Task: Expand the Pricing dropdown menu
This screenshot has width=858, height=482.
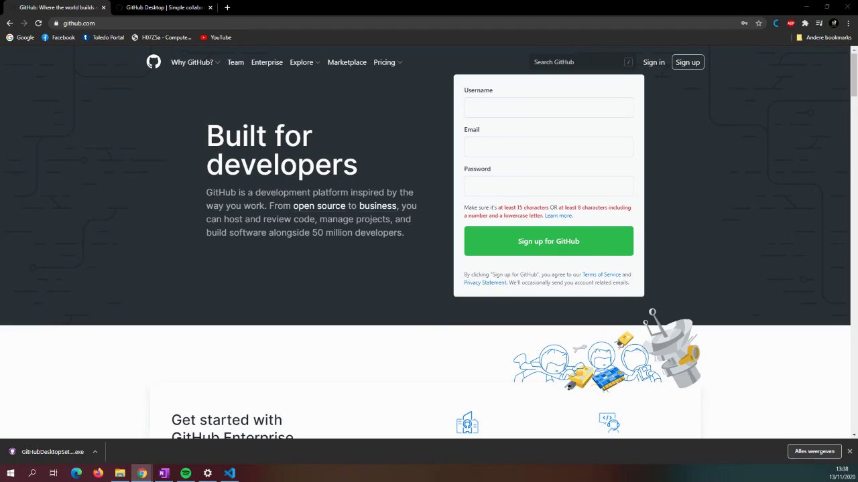Action: 387,62
